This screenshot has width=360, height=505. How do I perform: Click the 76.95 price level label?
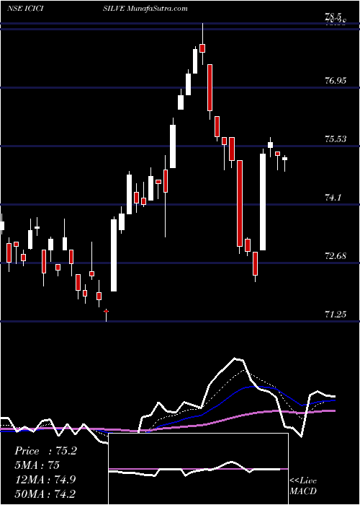coord(336,80)
